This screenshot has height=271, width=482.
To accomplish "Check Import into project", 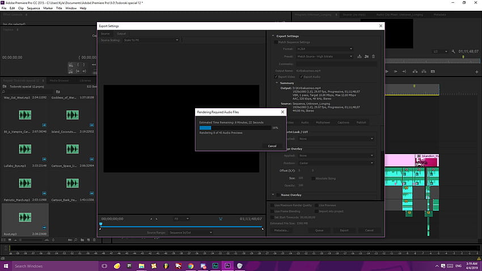I will 316,211.
